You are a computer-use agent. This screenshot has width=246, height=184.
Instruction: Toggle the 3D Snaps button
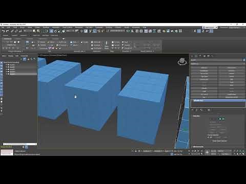click(x=90, y=31)
